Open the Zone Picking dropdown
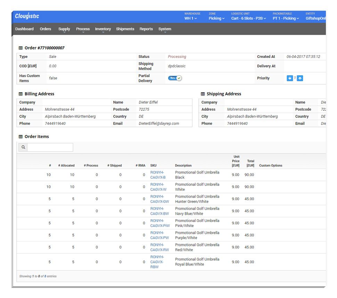Screen dimensions: 337x298 tap(216, 18)
